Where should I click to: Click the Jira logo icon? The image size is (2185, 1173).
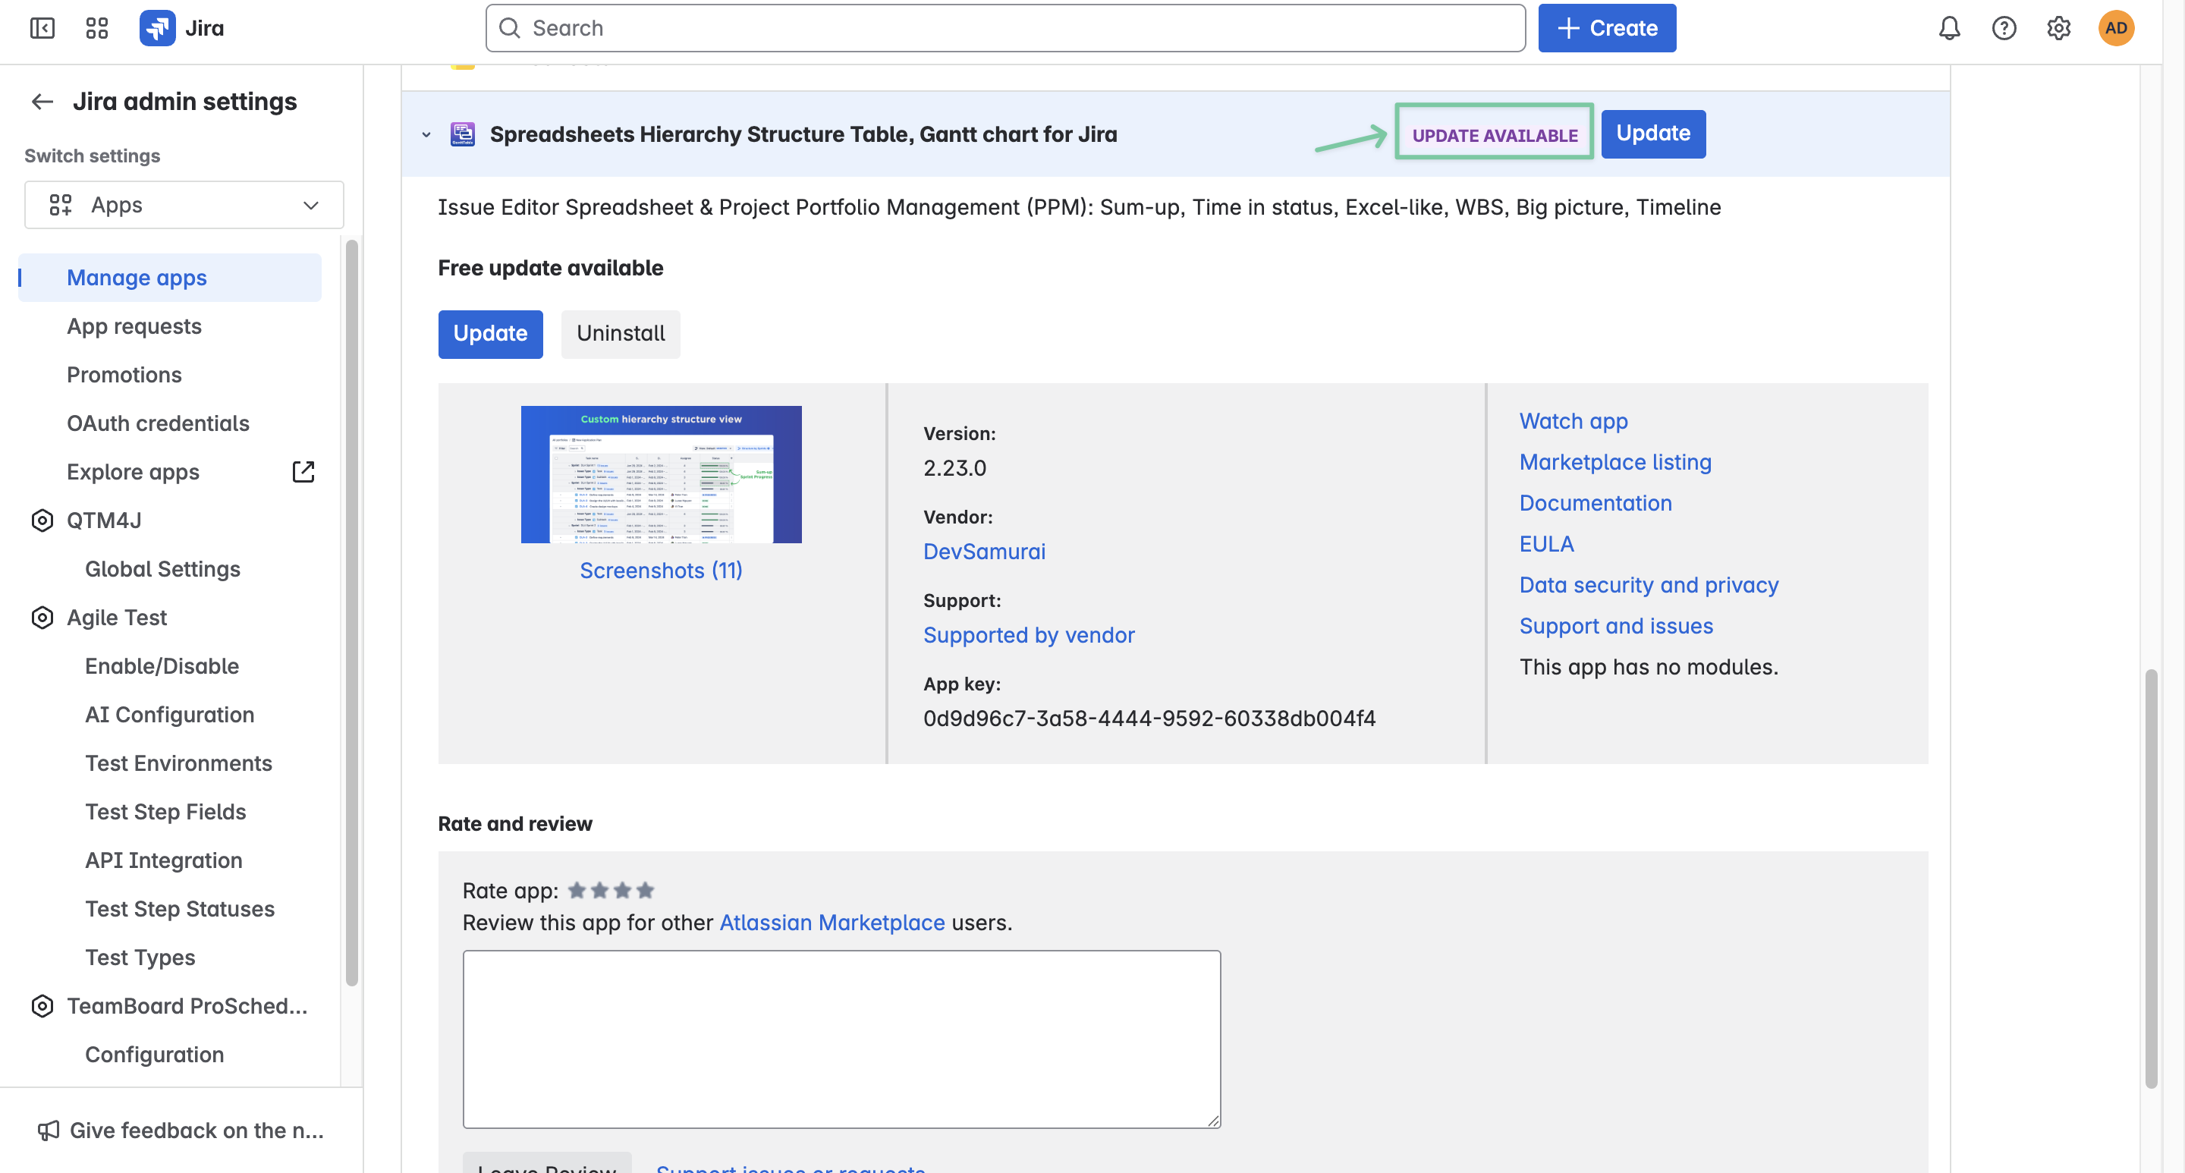click(157, 28)
